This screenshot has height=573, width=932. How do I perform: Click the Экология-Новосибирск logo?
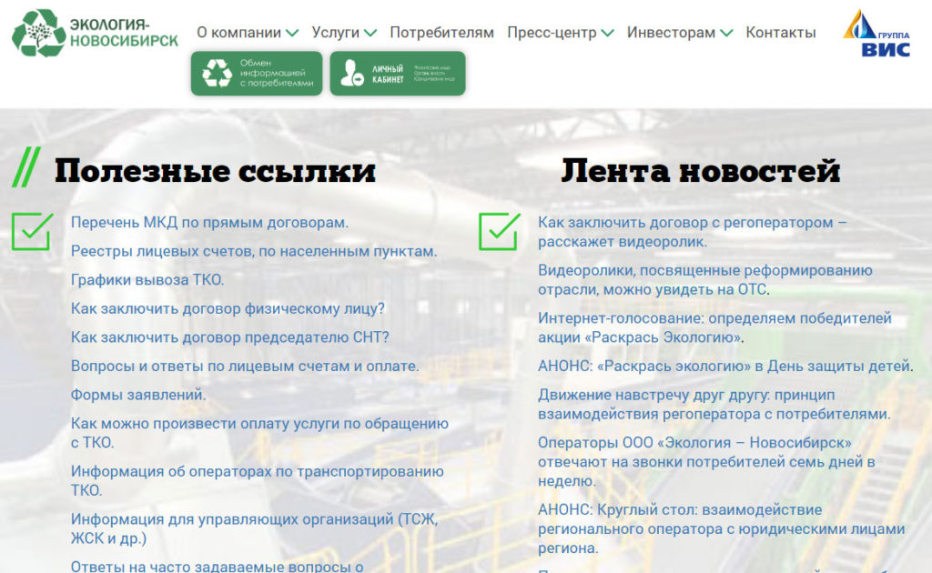(x=95, y=33)
